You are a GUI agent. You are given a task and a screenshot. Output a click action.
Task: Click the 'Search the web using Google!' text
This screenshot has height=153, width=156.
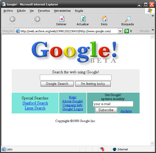[x=76, y=72]
